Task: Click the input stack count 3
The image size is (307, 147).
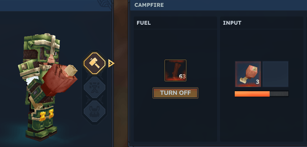Action: click(257, 82)
